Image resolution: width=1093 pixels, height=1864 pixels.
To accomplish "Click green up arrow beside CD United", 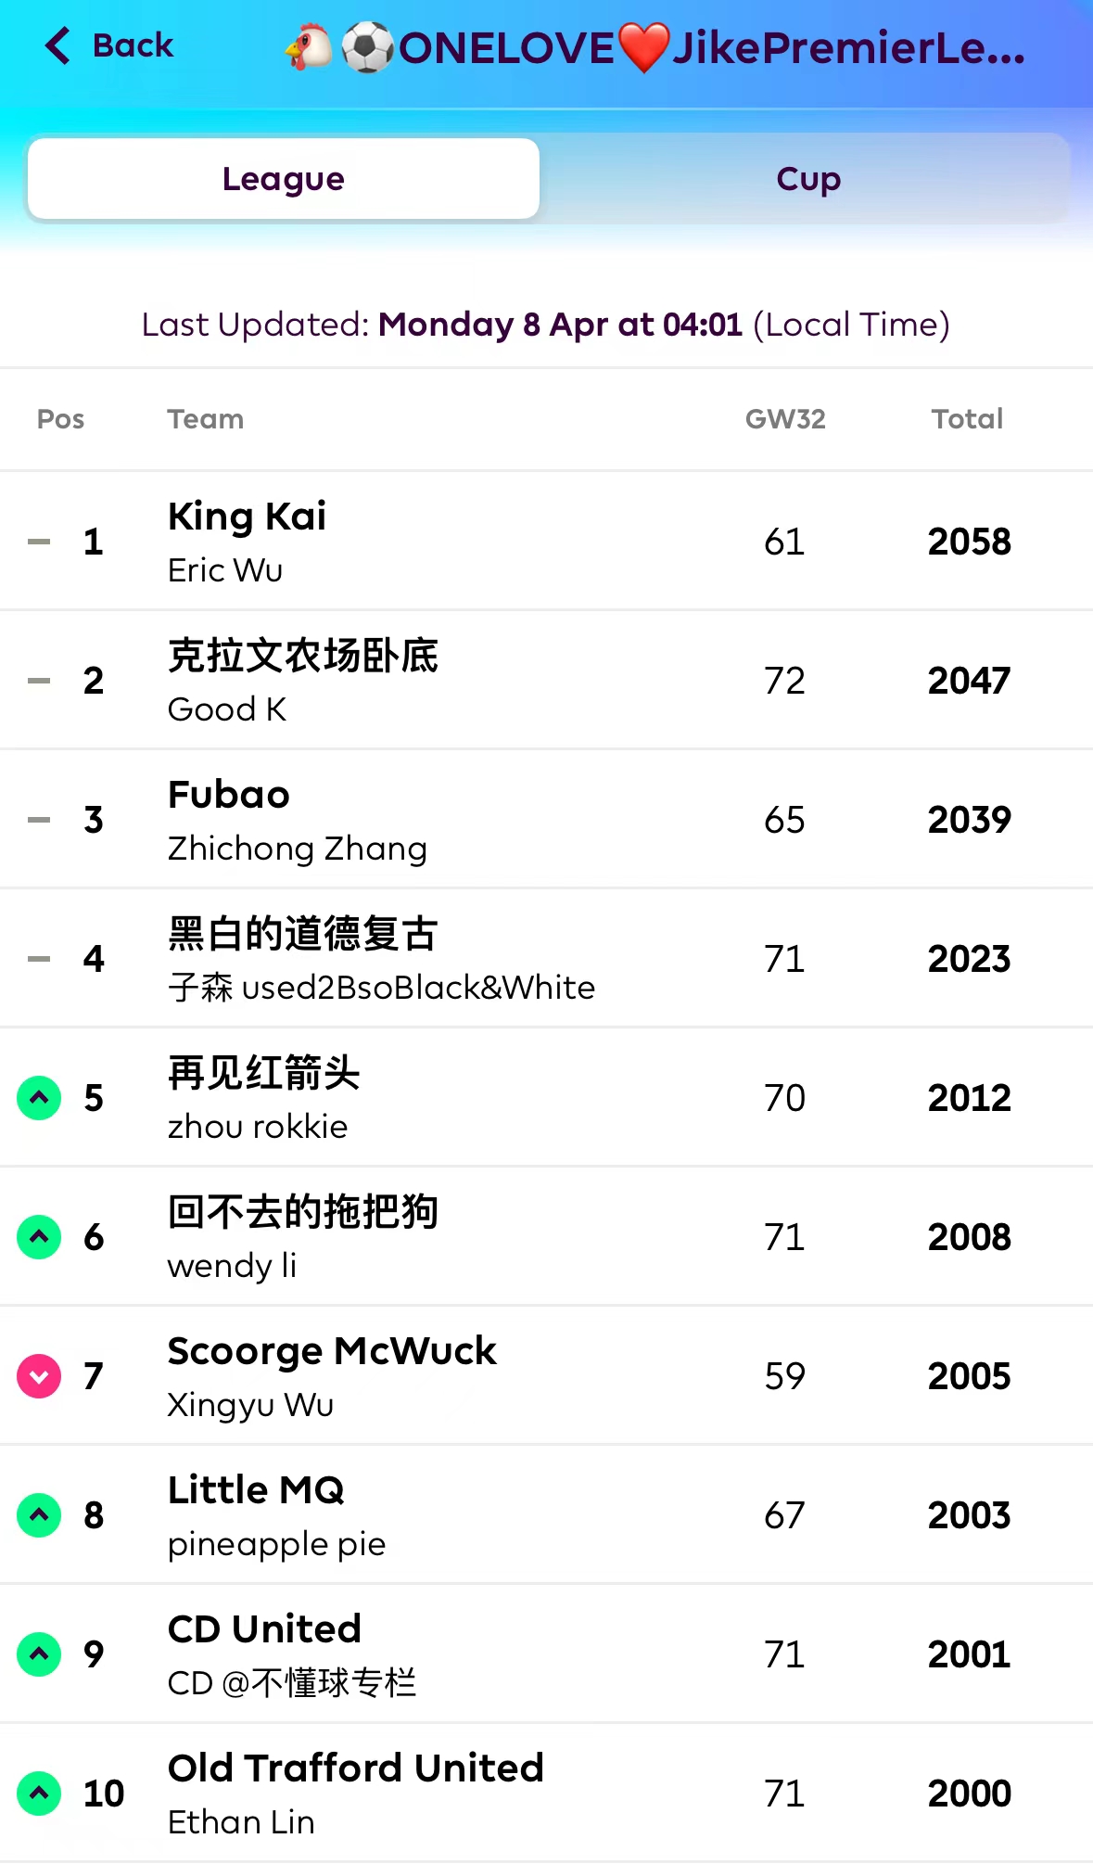I will [39, 1654].
